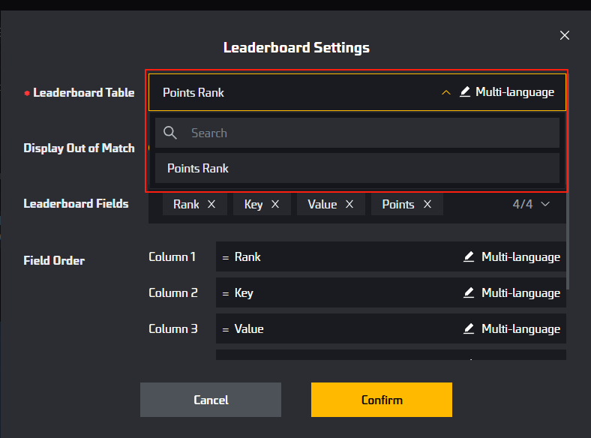Remove the Value field tag
The image size is (591, 438).
349,204
